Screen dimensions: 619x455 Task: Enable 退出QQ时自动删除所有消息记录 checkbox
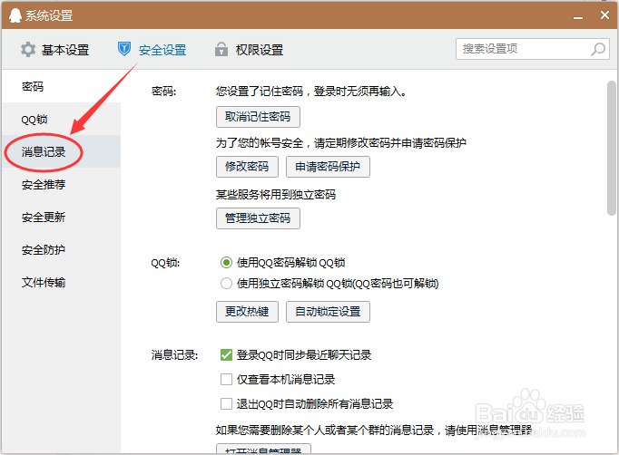(x=226, y=403)
